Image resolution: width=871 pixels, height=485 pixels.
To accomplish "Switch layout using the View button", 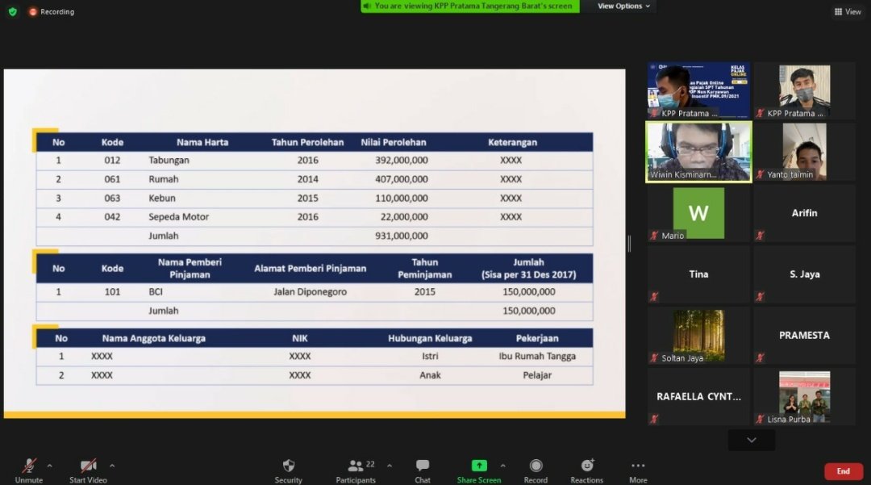I will click(x=848, y=12).
